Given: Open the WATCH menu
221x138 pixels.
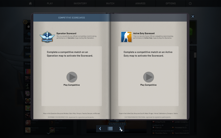Looking at the screenshot, I should click(x=110, y=3).
